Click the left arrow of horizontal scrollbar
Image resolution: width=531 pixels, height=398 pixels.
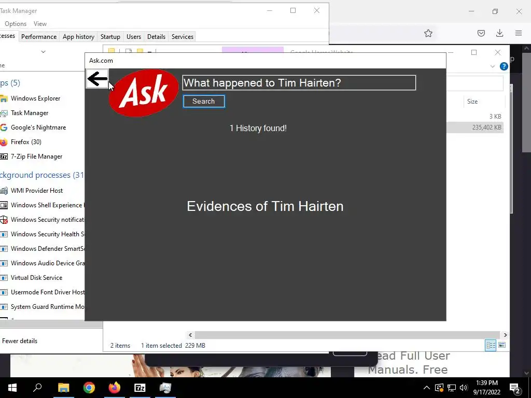point(190,335)
